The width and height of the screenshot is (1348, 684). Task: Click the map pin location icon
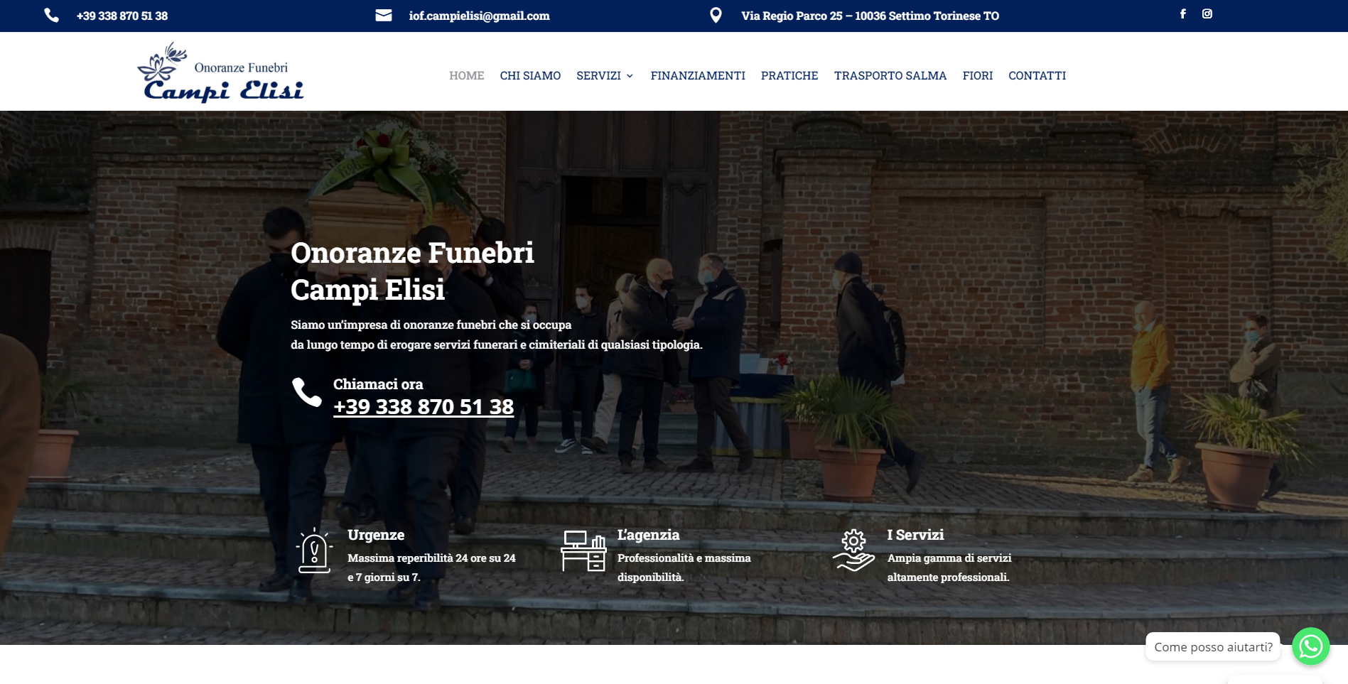pyautogui.click(x=716, y=16)
